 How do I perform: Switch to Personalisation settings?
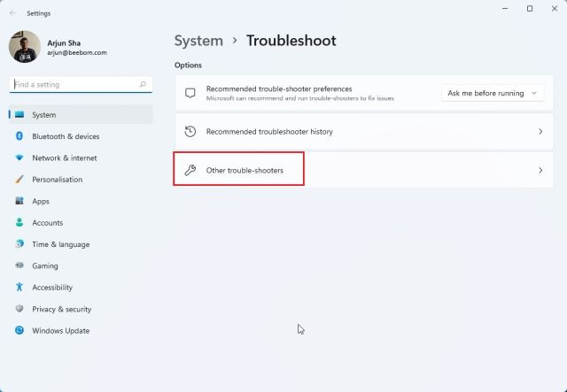(x=81, y=180)
